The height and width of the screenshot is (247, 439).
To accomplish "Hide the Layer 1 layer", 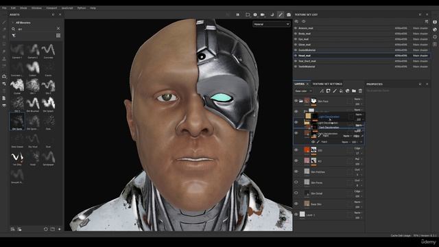I will click(296, 215).
